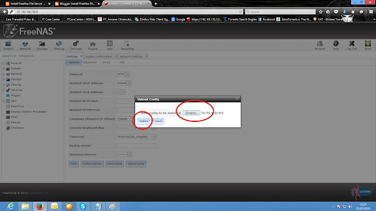Viewport: 376px width, 211px height.
Task: Open the Directory Service dropdown
Action: tap(129, 154)
